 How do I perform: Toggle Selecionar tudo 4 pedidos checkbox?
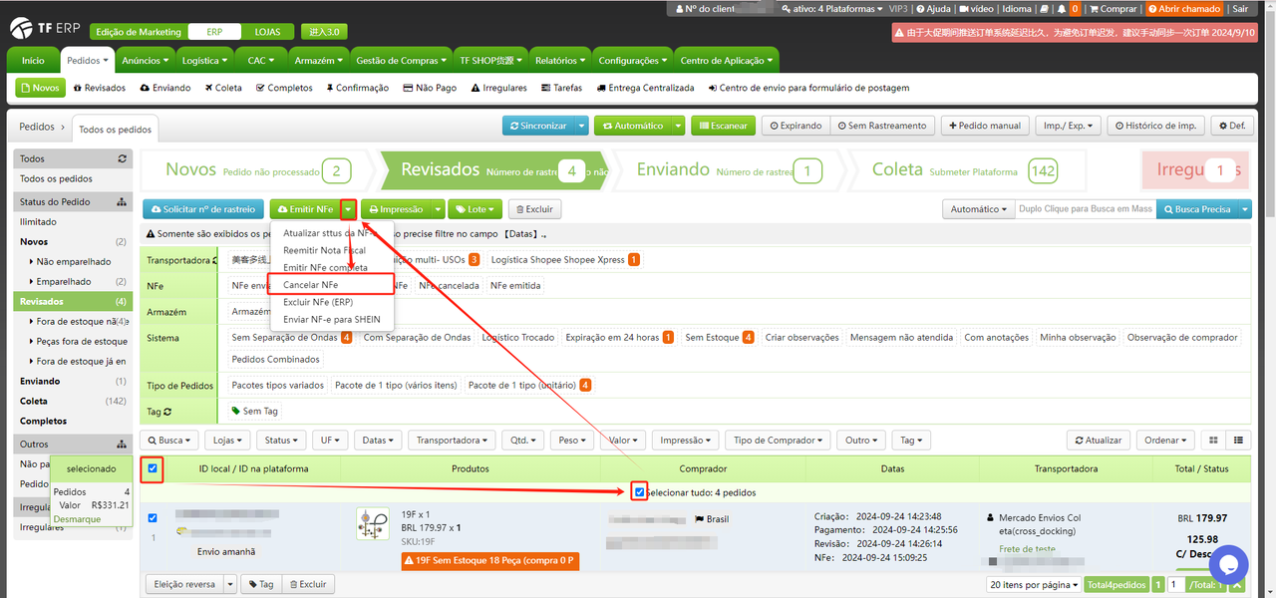click(x=639, y=492)
